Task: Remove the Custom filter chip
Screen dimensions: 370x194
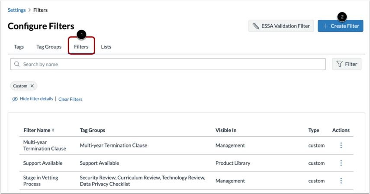Action: coord(32,86)
